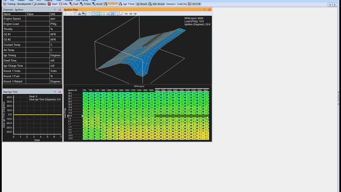Image resolution: width=341 pixels, height=192 pixels.
Task: Open the Channels - Ignition panel dropdown arrow
Action: tap(55, 10)
